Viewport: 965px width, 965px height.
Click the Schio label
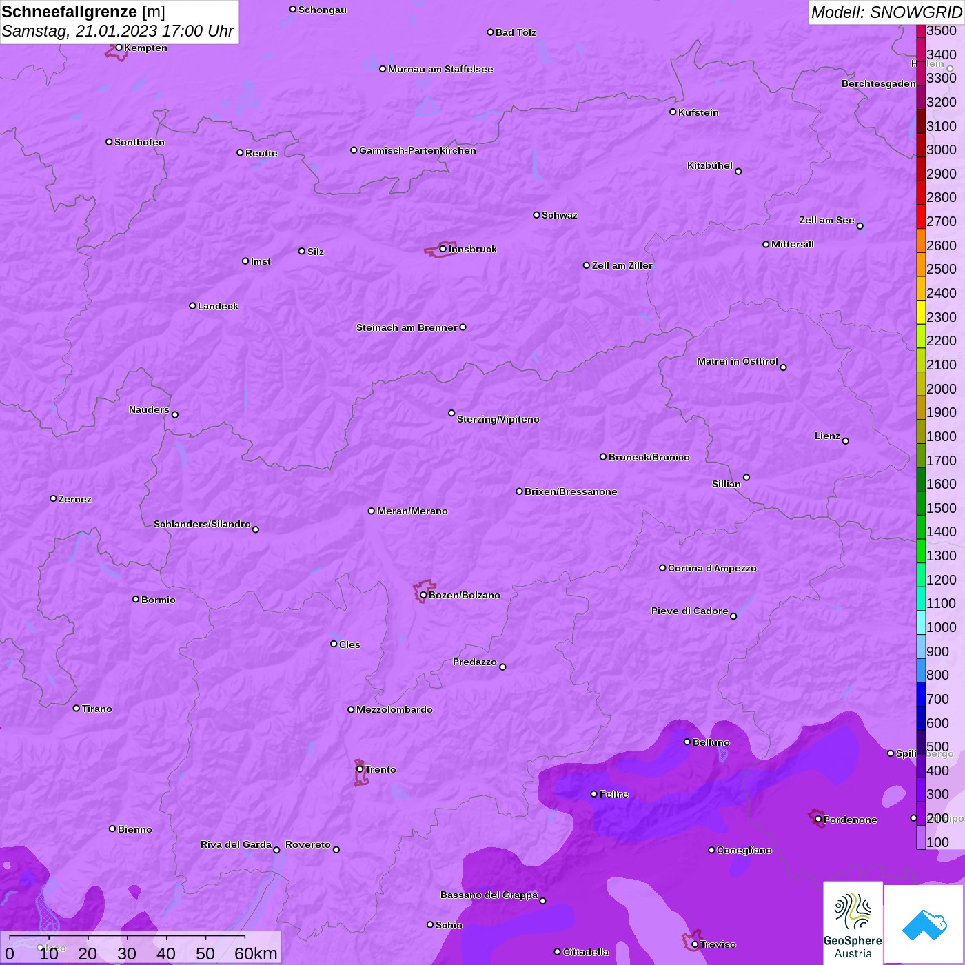[449, 925]
